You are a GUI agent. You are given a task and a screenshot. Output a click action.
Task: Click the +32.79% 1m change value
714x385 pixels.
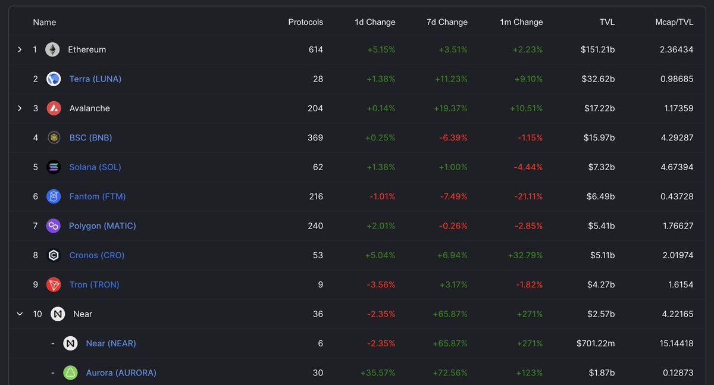(x=525, y=255)
